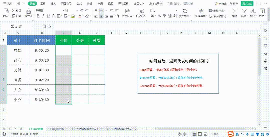The image size is (270, 137).
Task: Click the thousands separator icon
Action: pyautogui.click(x=164, y=16)
